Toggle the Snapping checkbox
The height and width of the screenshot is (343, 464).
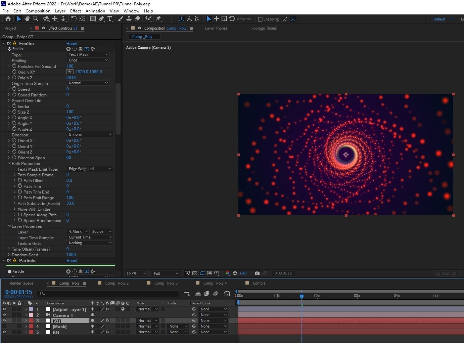[x=260, y=19]
